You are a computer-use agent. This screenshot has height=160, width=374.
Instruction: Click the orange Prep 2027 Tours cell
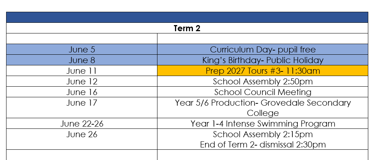[x=263, y=71]
